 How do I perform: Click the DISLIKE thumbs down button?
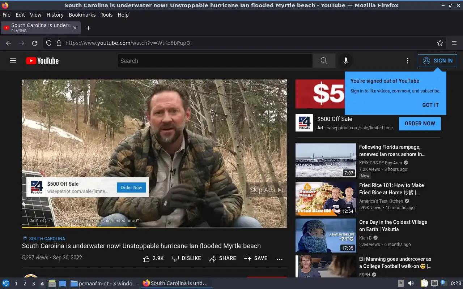tap(186, 258)
